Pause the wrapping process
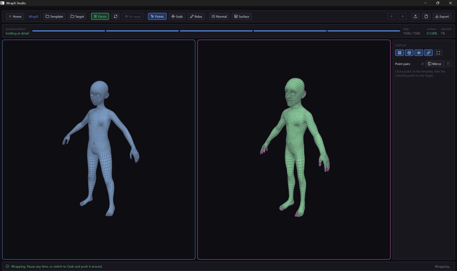457x271 pixels. (x=100, y=17)
